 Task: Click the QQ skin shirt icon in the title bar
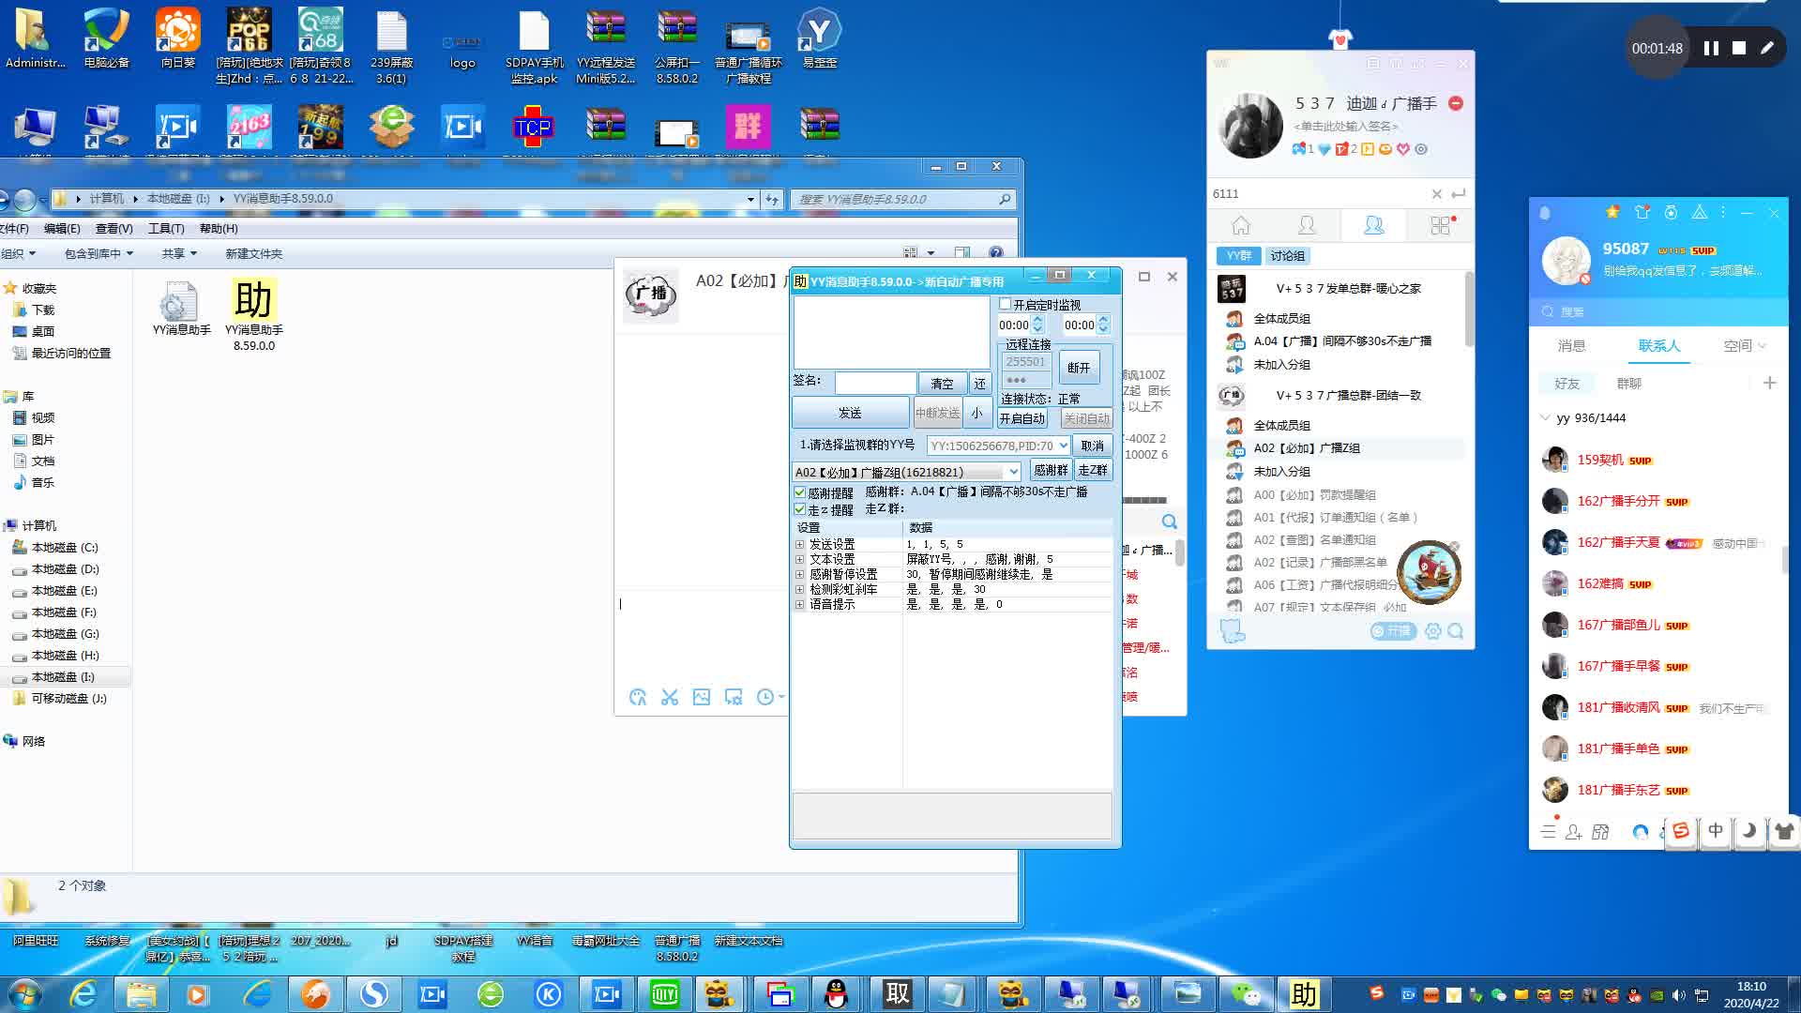tap(1642, 212)
